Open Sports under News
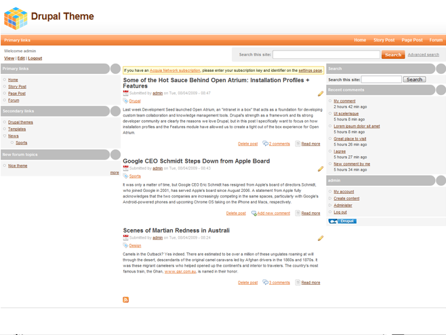 pyautogui.click(x=21, y=142)
